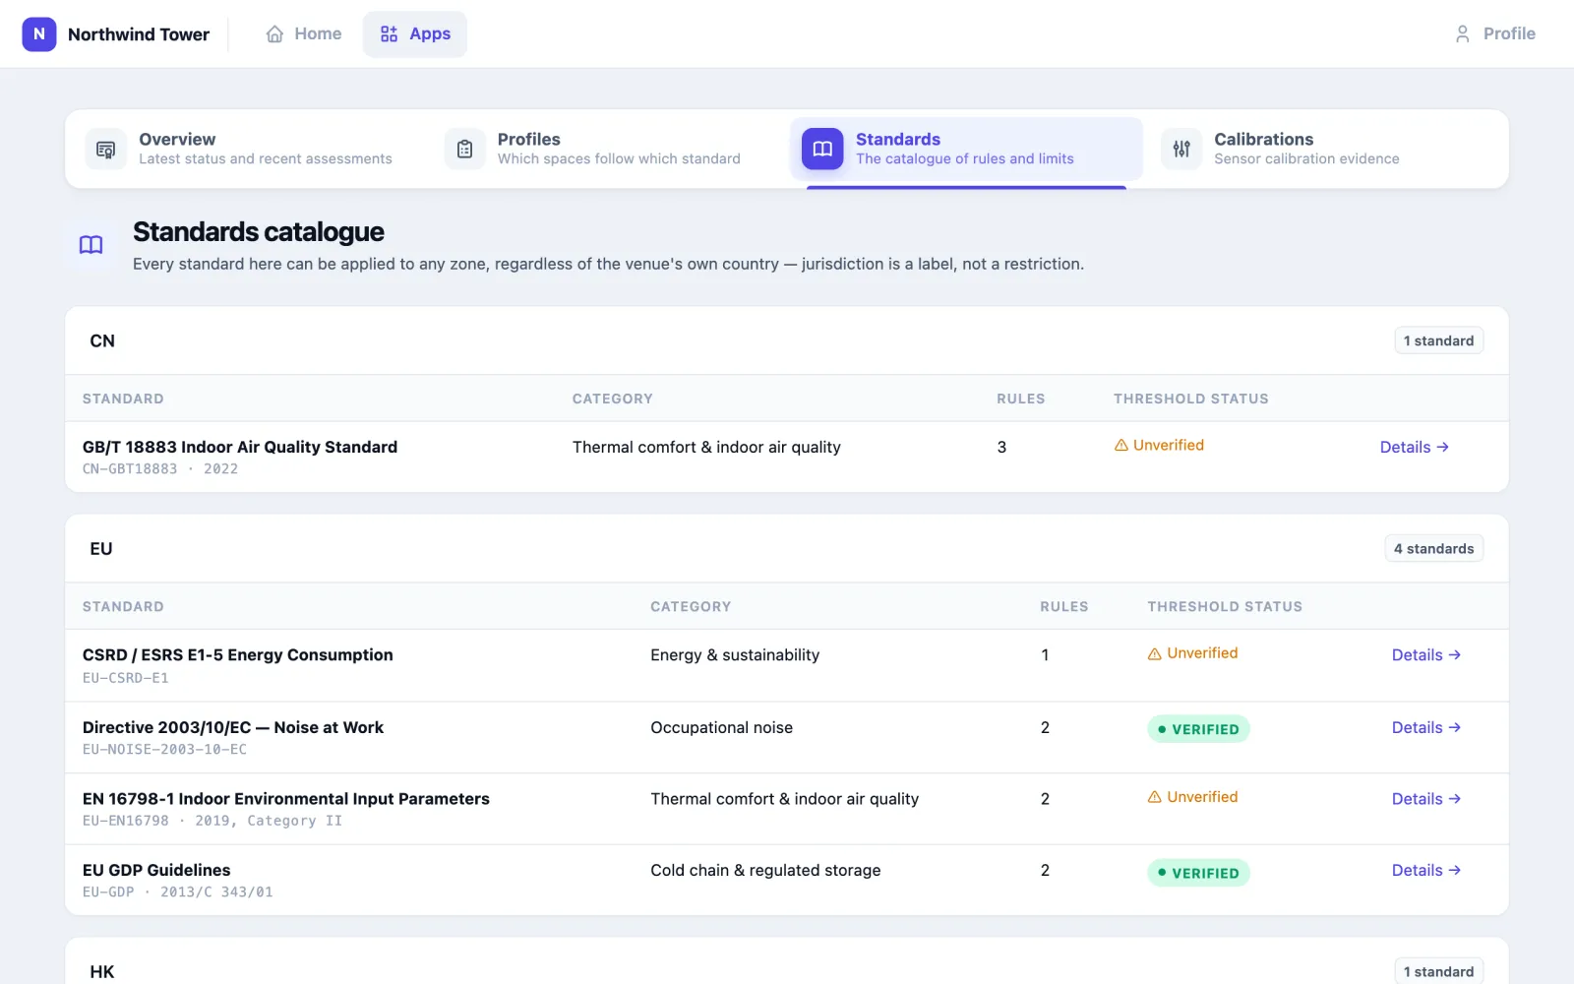Open Apps in the top navigation
The height and width of the screenshot is (984, 1574).
(x=415, y=34)
